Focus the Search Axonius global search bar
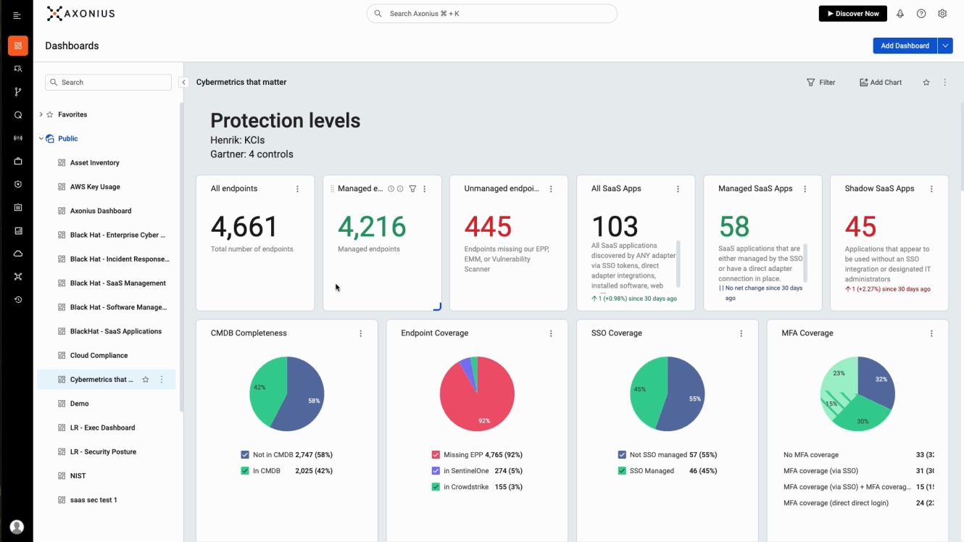The image size is (964, 542). point(492,14)
